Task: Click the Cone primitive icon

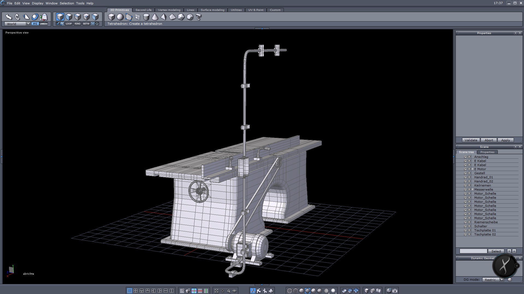Action: 155,17
